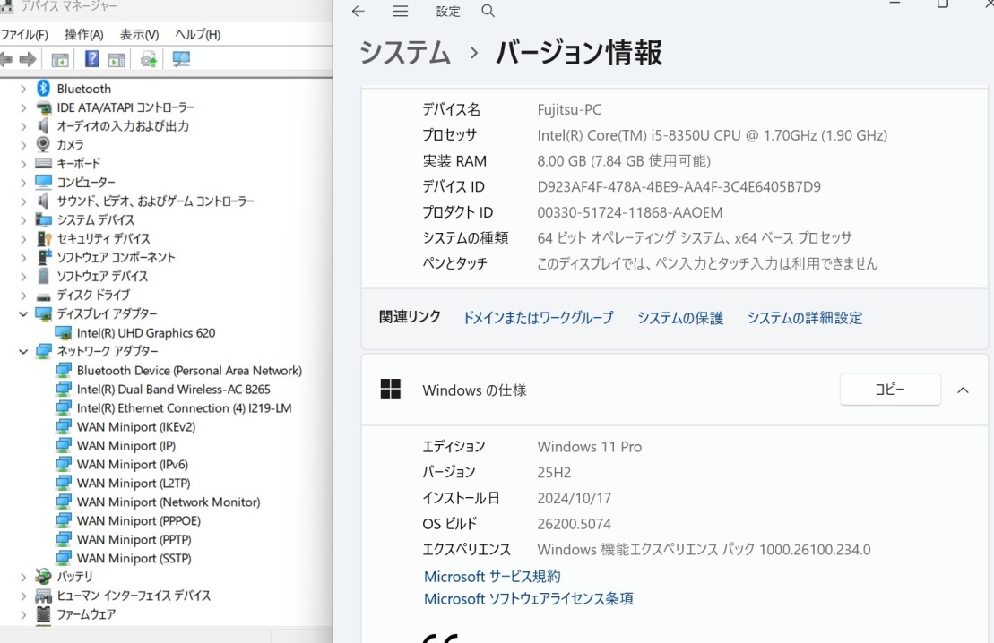The image size is (994, 643).
Task: Expand the バッテリ tree node
Action: pyautogui.click(x=23, y=577)
